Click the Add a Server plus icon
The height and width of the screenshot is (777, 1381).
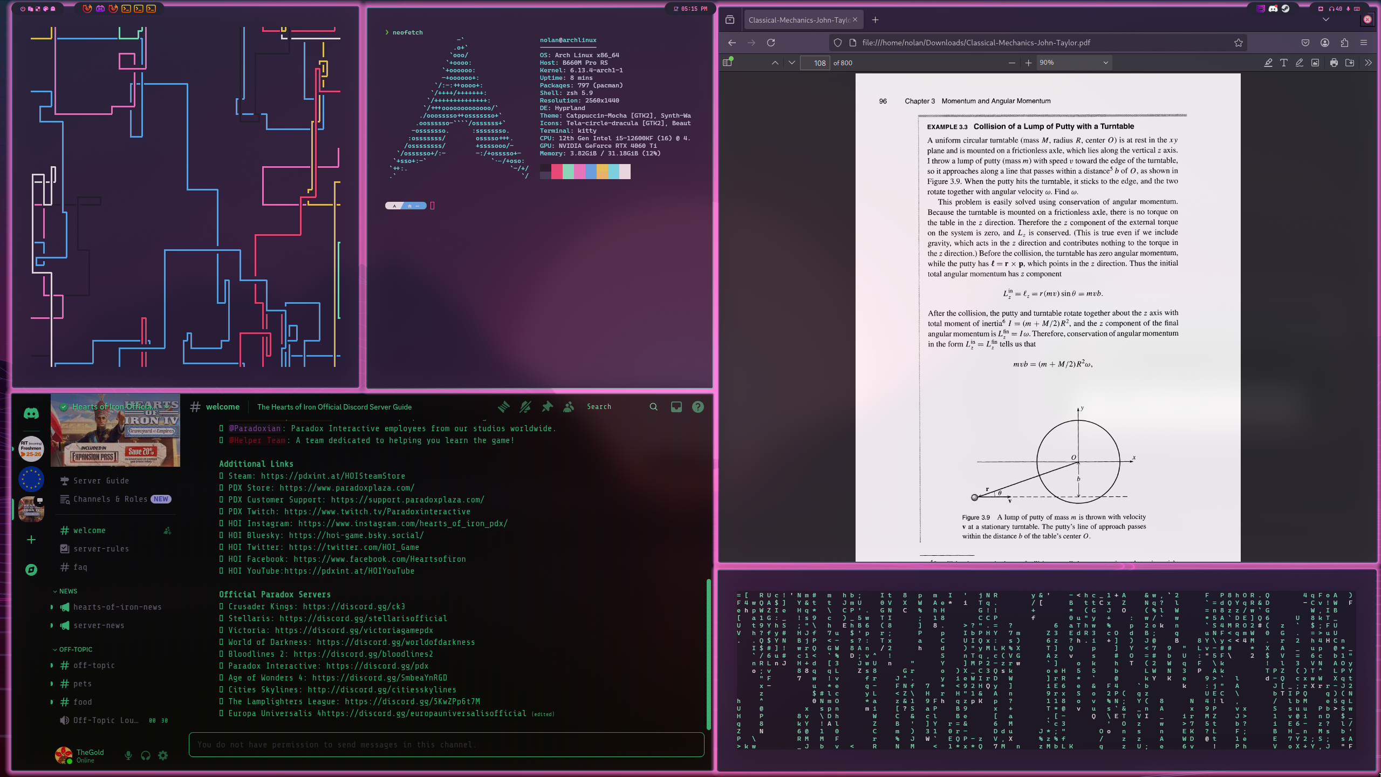pyautogui.click(x=31, y=540)
